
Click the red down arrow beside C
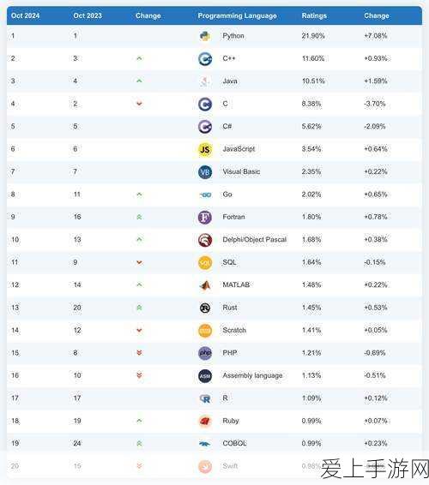coord(139,104)
